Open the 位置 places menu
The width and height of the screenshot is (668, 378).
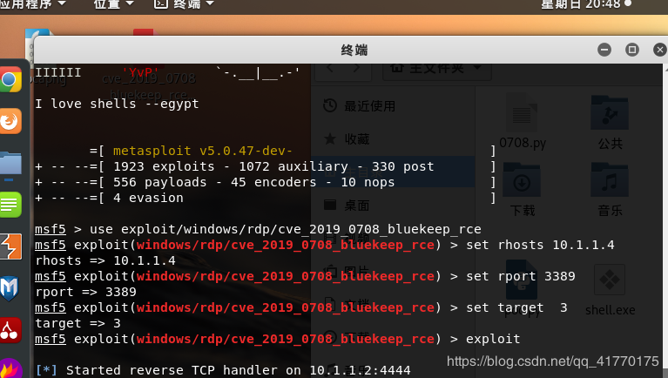114,4
